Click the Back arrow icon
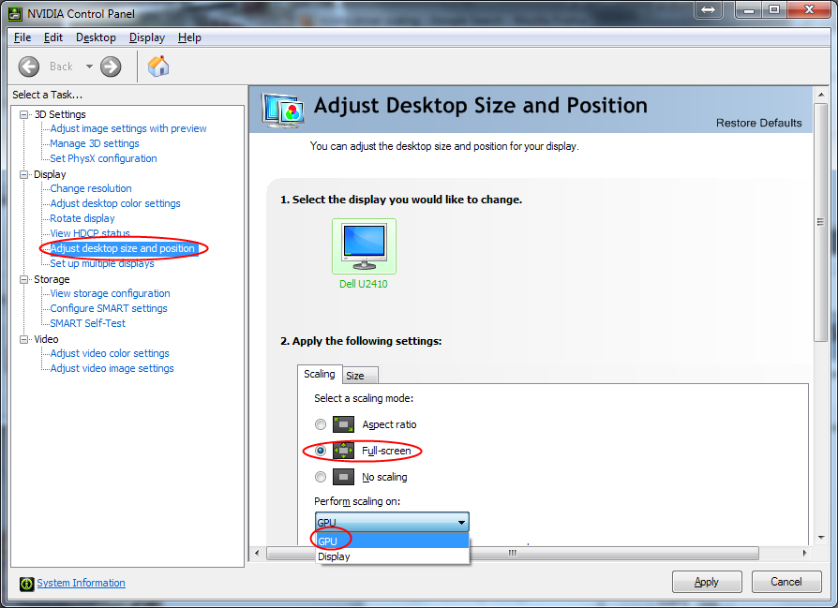This screenshot has height=608, width=838. click(x=29, y=67)
